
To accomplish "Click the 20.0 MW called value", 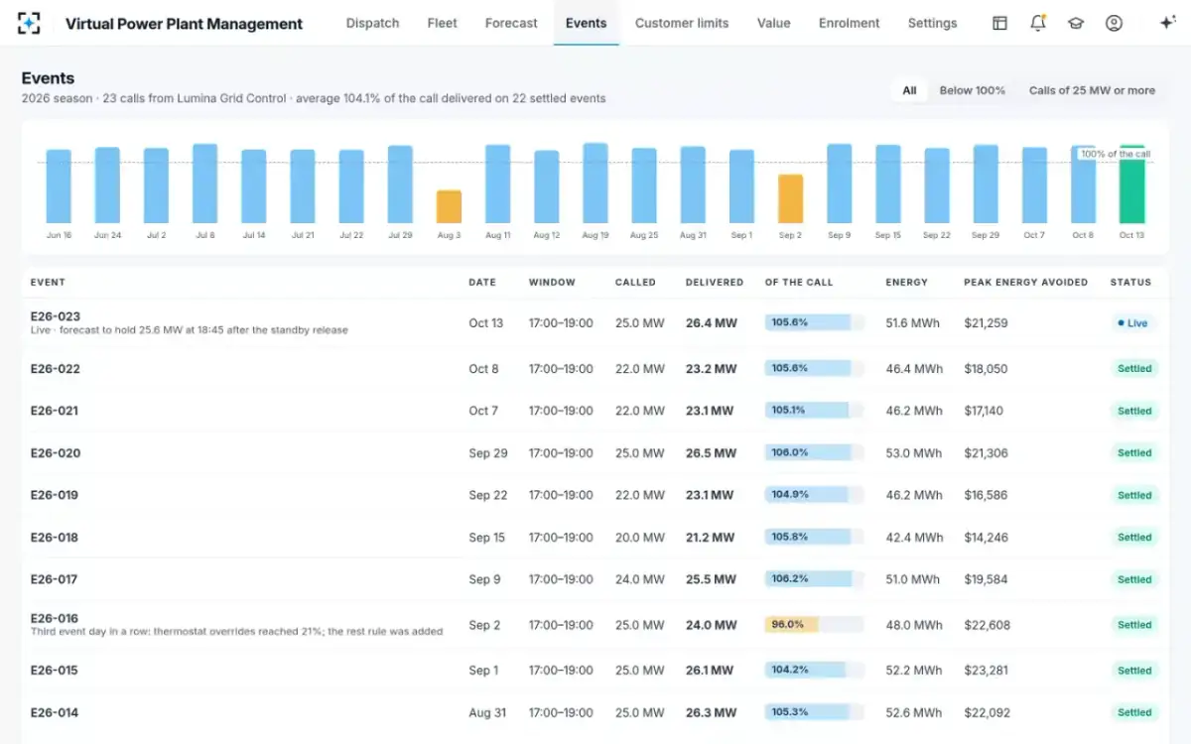I will 639,538.
